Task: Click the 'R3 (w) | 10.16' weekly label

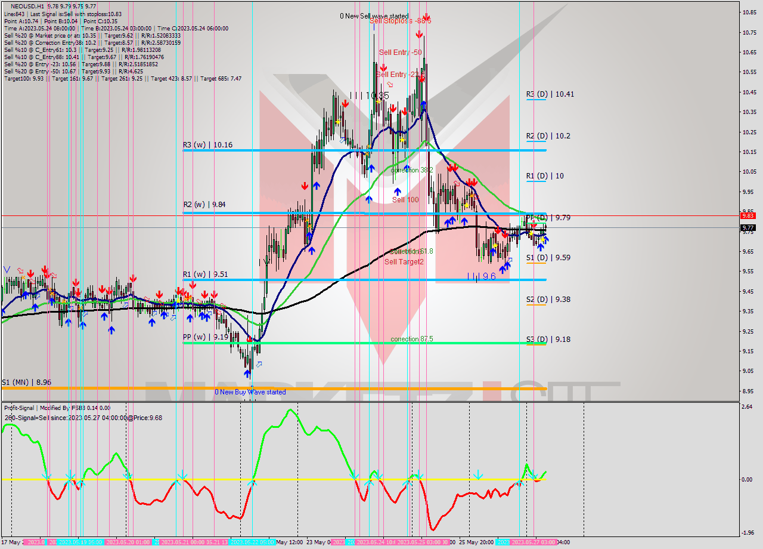Action: tap(207, 145)
